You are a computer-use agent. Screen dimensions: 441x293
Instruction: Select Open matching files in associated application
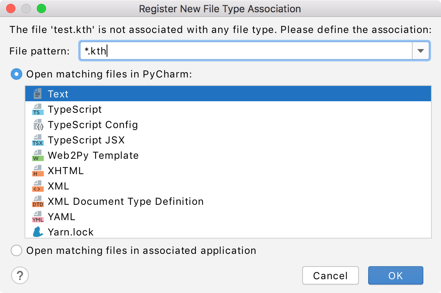(16, 250)
